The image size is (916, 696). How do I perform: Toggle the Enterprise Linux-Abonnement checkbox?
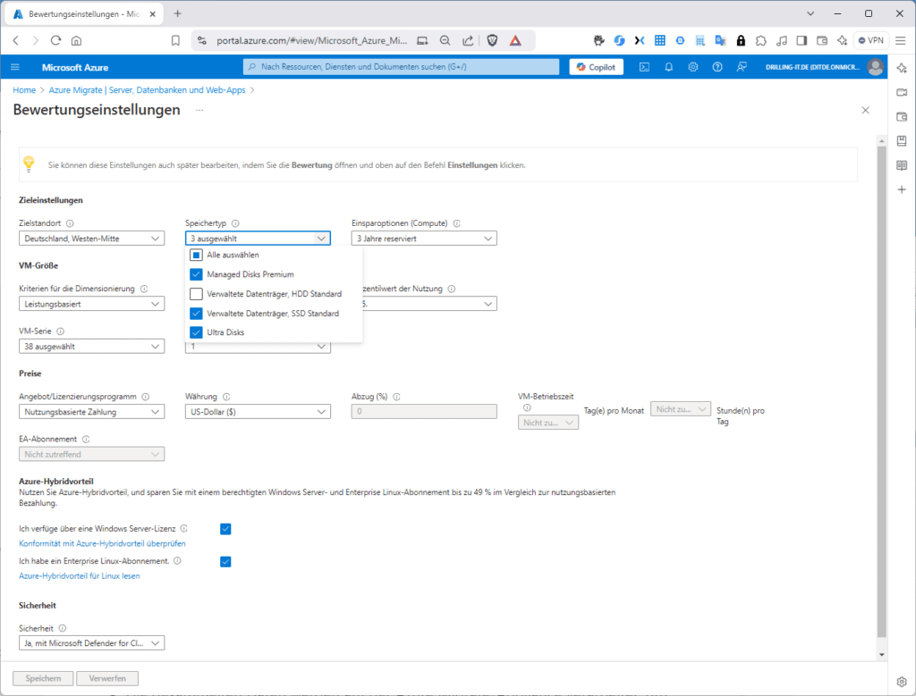(x=225, y=562)
